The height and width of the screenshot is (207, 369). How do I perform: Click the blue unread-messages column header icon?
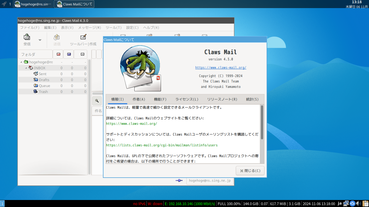pos(69,54)
